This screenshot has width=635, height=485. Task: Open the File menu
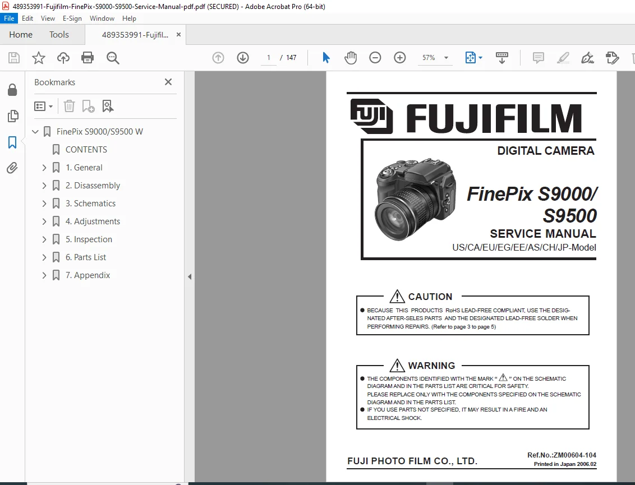tap(9, 18)
